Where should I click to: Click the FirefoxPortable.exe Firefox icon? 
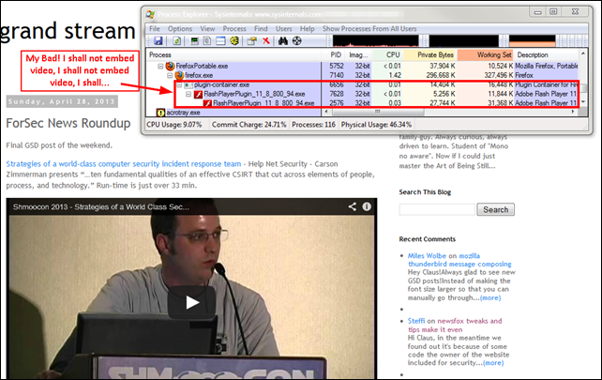coord(170,66)
